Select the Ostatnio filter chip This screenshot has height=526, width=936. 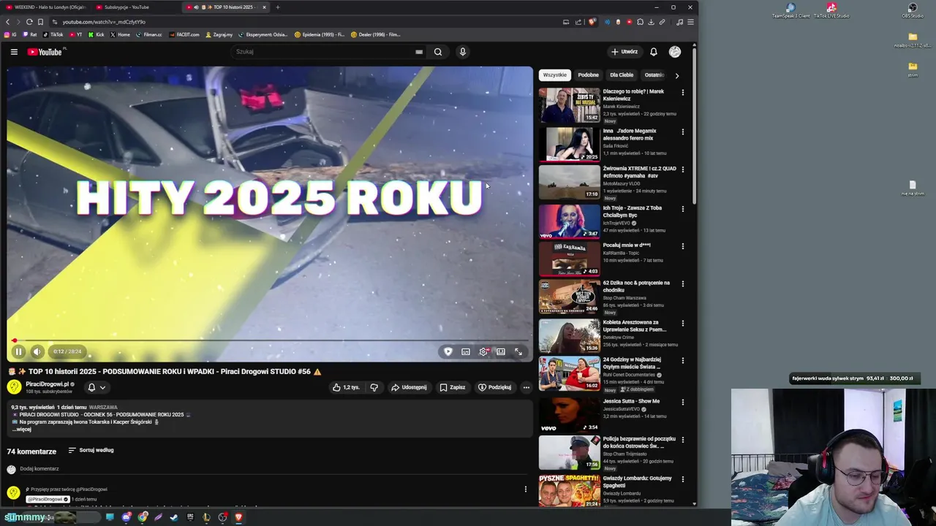click(654, 75)
